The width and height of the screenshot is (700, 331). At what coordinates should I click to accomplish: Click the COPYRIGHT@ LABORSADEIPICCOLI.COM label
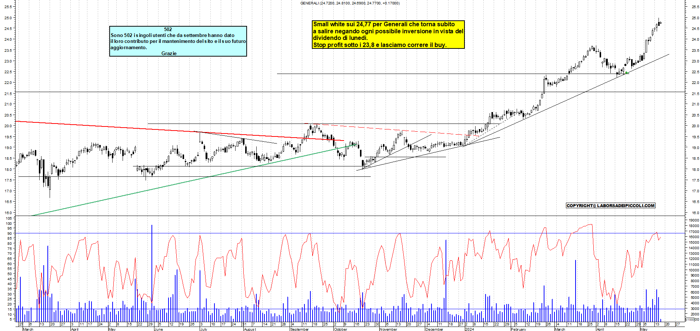point(611,206)
